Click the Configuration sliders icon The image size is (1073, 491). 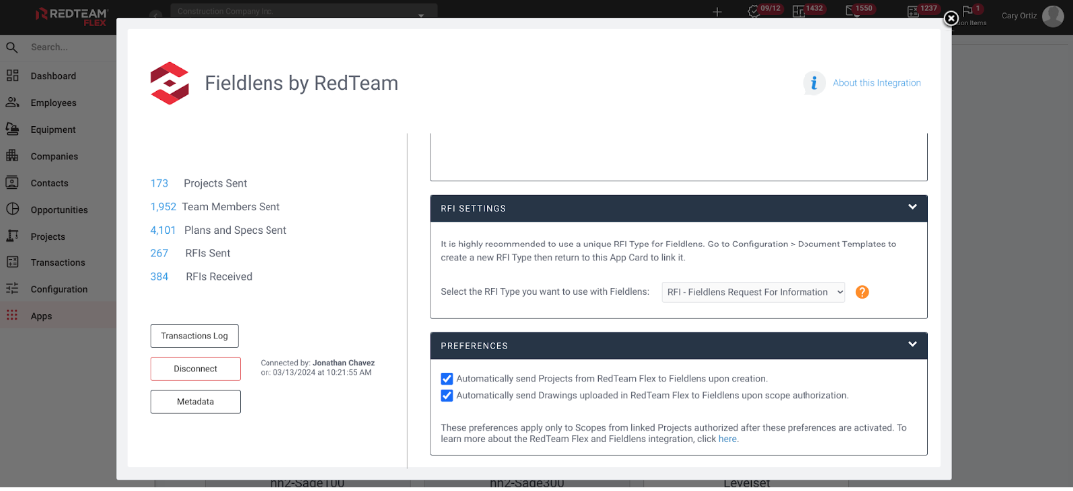tap(12, 289)
